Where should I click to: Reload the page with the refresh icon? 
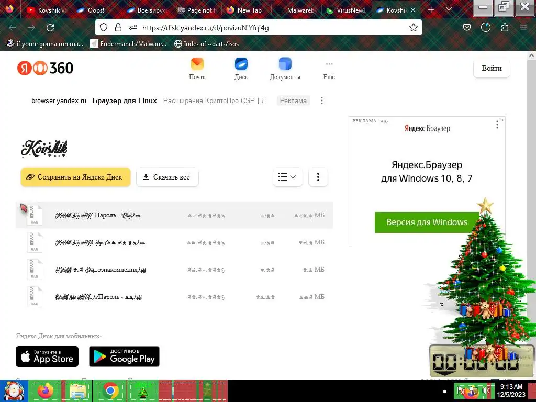[50, 28]
